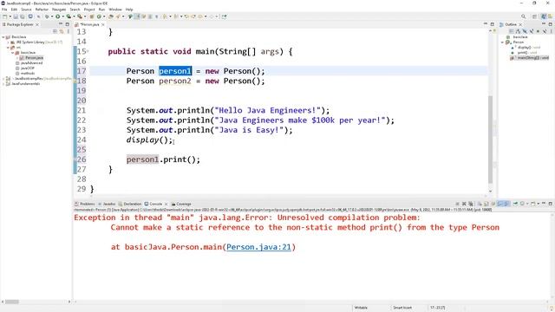Open the Debug button dropdown arrow
Screen dimensions: 555x312
(52, 16)
